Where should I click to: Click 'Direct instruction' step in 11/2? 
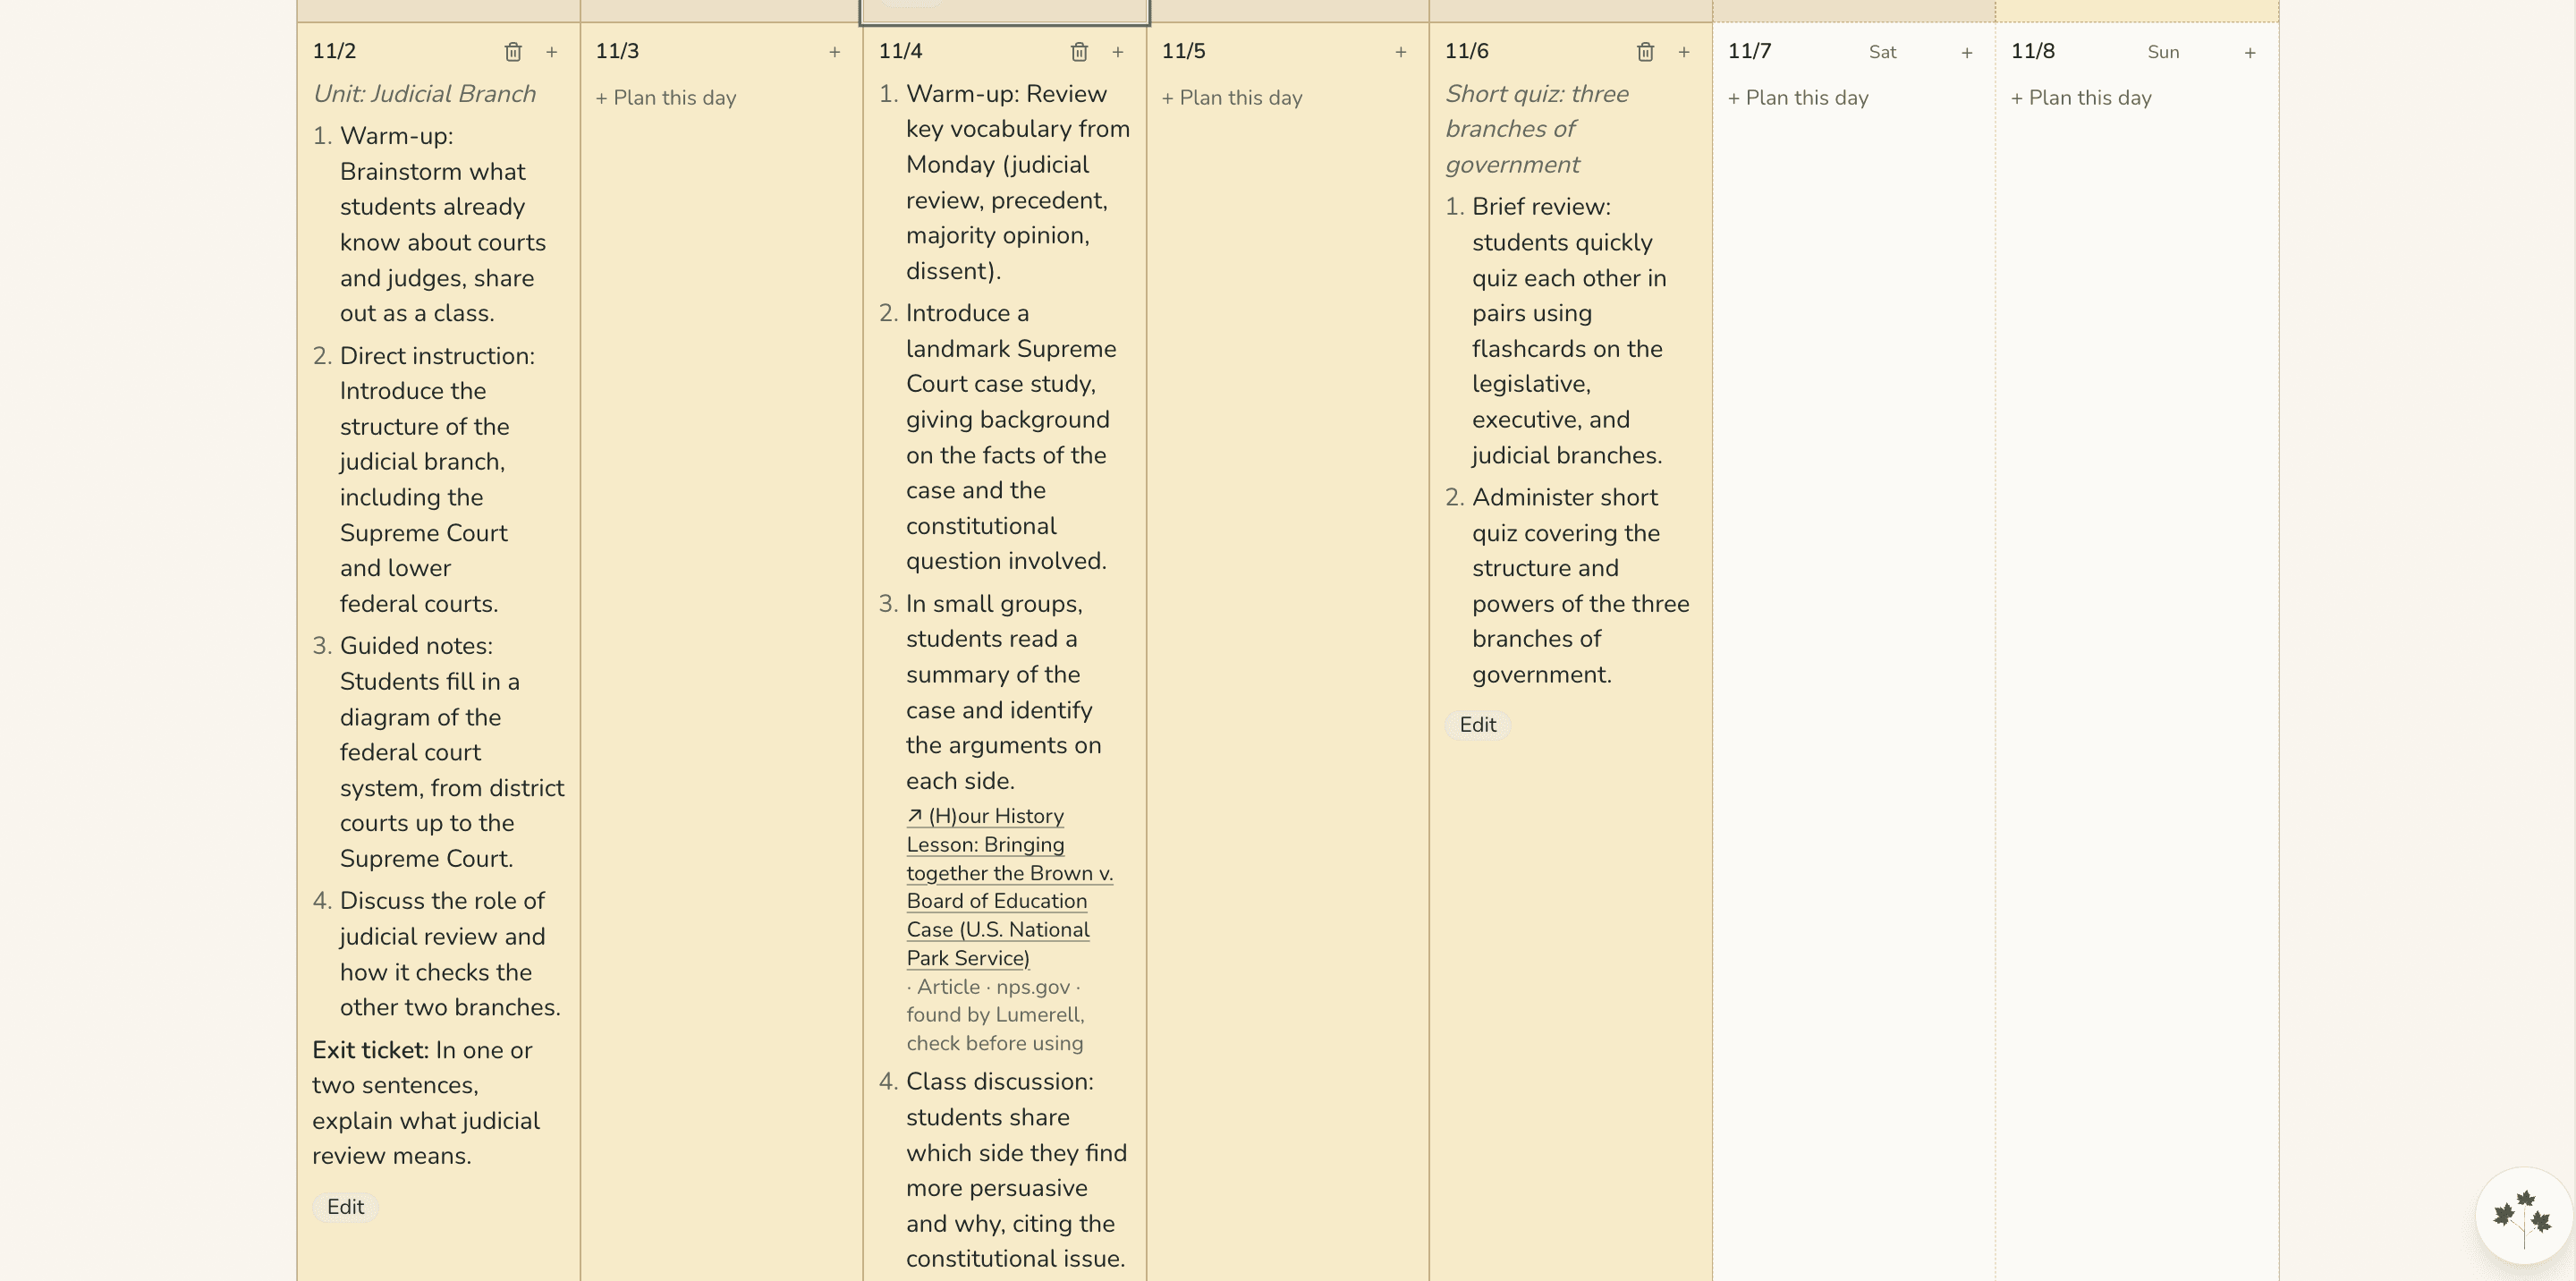pos(437,480)
